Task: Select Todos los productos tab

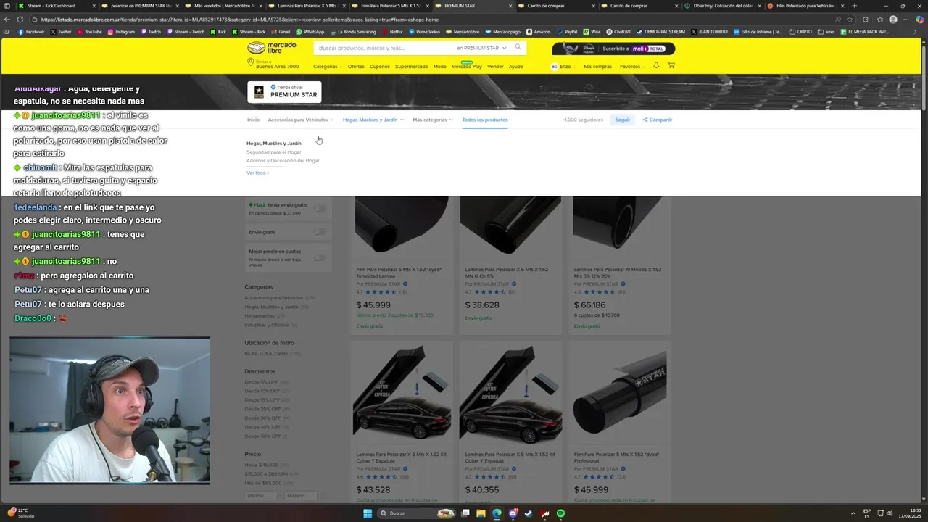Action: 485,120
